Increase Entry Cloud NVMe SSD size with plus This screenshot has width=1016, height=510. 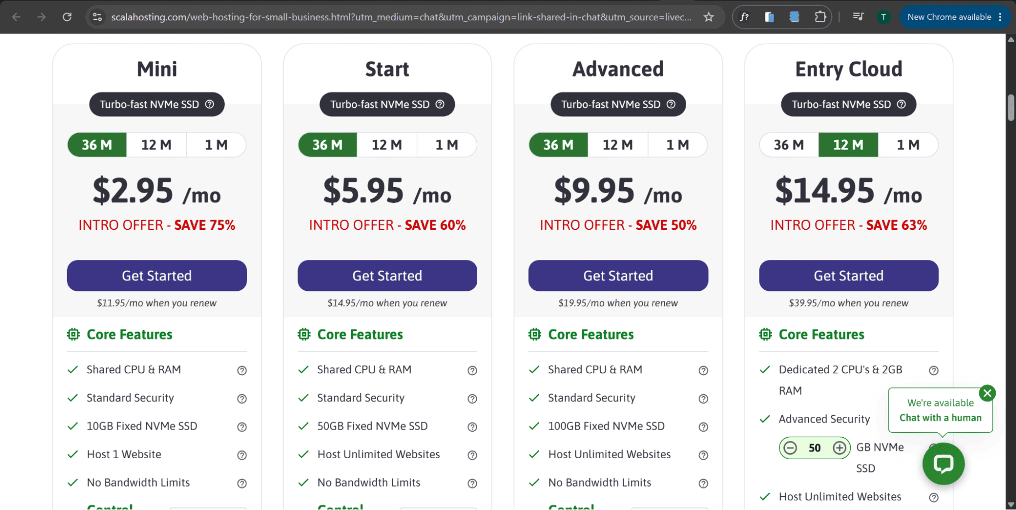[x=840, y=448]
